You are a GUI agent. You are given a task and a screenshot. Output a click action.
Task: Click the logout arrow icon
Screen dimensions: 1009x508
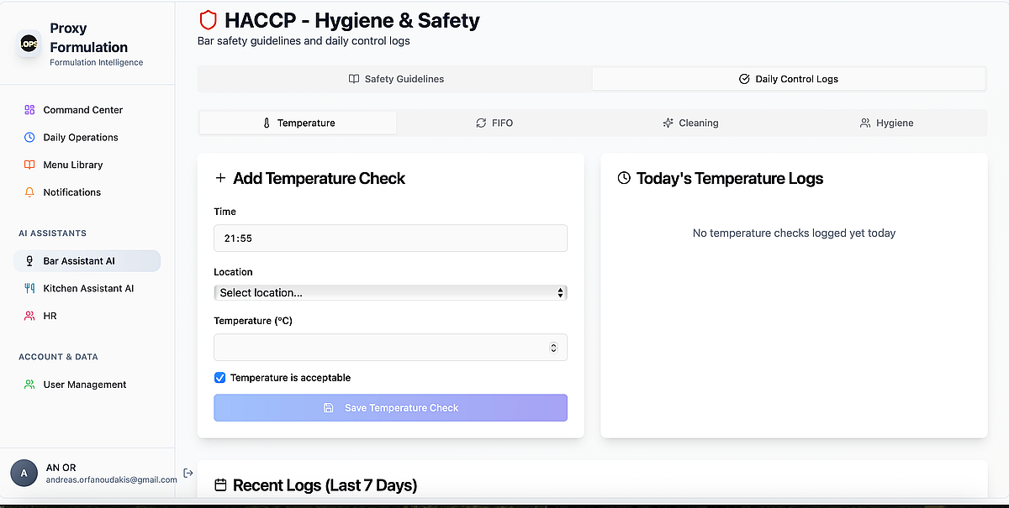coord(188,474)
